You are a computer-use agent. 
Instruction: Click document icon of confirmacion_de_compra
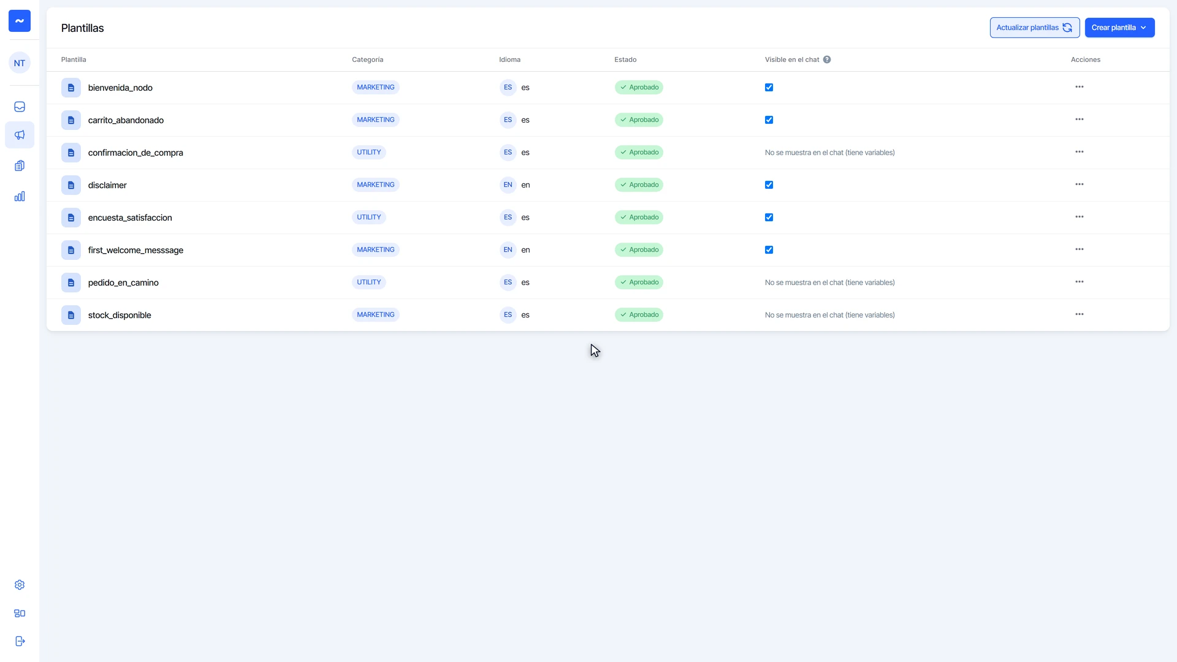(x=71, y=153)
